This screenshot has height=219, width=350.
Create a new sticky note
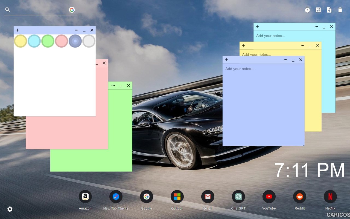[x=329, y=10]
